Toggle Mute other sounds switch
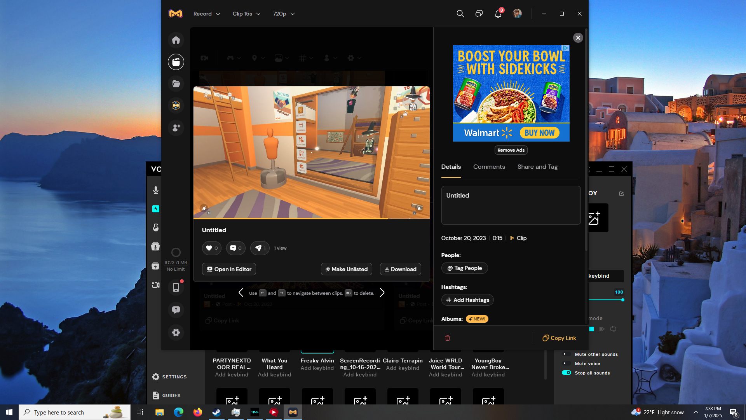The image size is (746, 420). [566, 354]
